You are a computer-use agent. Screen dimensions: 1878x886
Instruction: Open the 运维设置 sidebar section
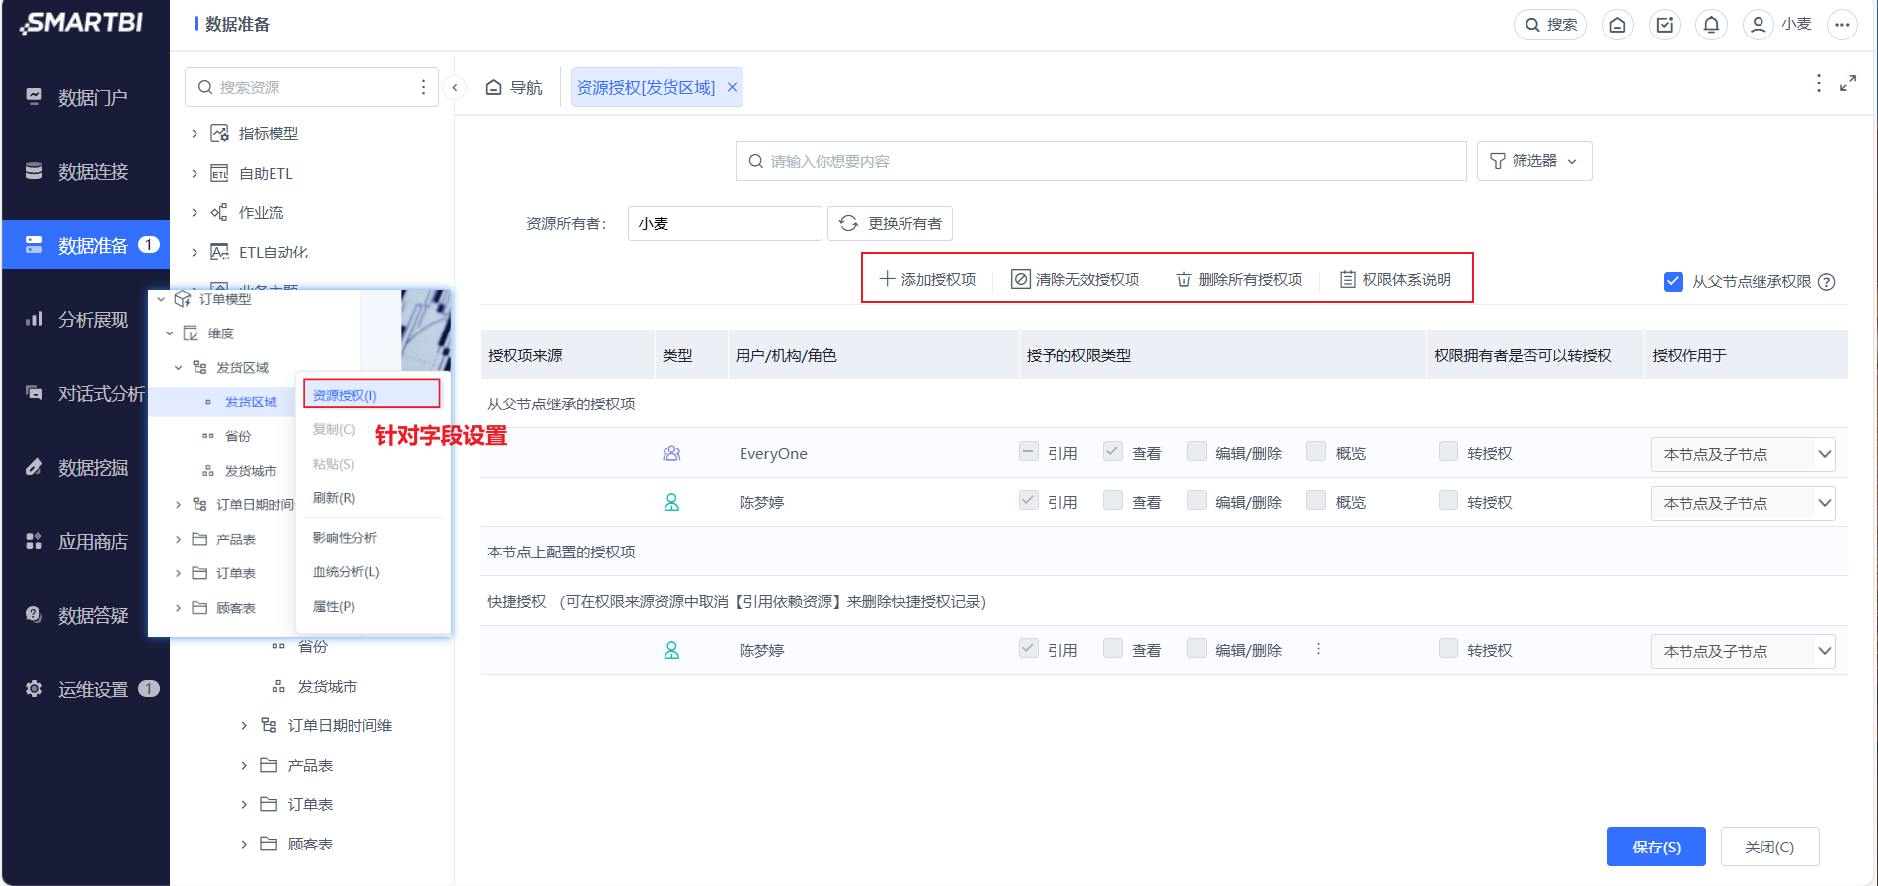(x=86, y=689)
